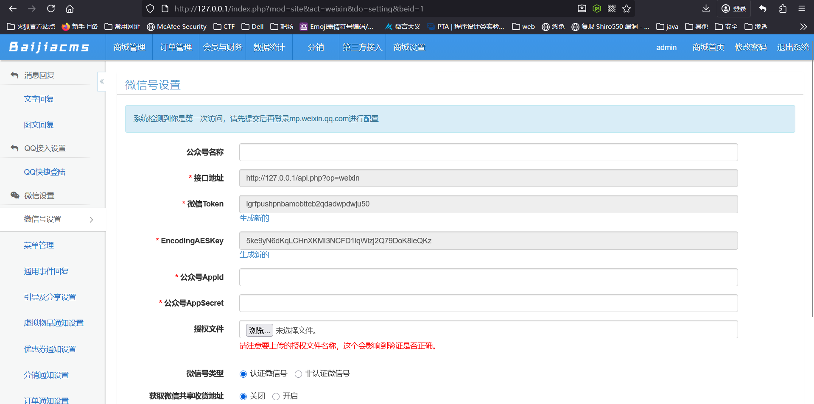
Task: Open the browser extensions puzzle icon
Action: (x=783, y=8)
